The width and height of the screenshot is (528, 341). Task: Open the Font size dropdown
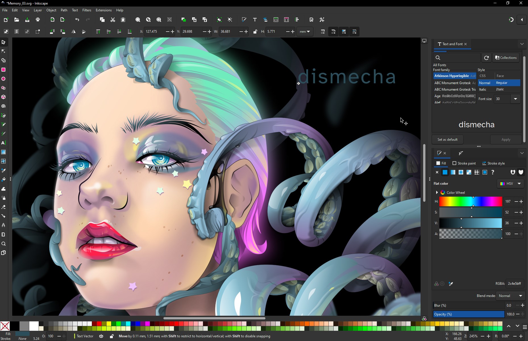tap(516, 99)
